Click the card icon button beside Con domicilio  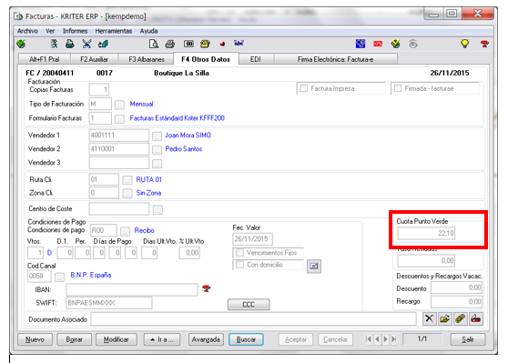coord(314,267)
